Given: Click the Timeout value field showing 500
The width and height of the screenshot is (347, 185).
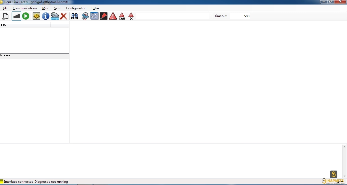Looking at the screenshot, I should pos(240,16).
